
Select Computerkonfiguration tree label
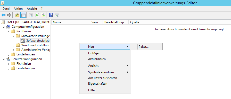click(28, 27)
